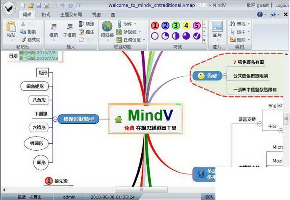Expand the 符號 symbol gallery list
The height and width of the screenshot is (200, 290).
click(x=204, y=40)
